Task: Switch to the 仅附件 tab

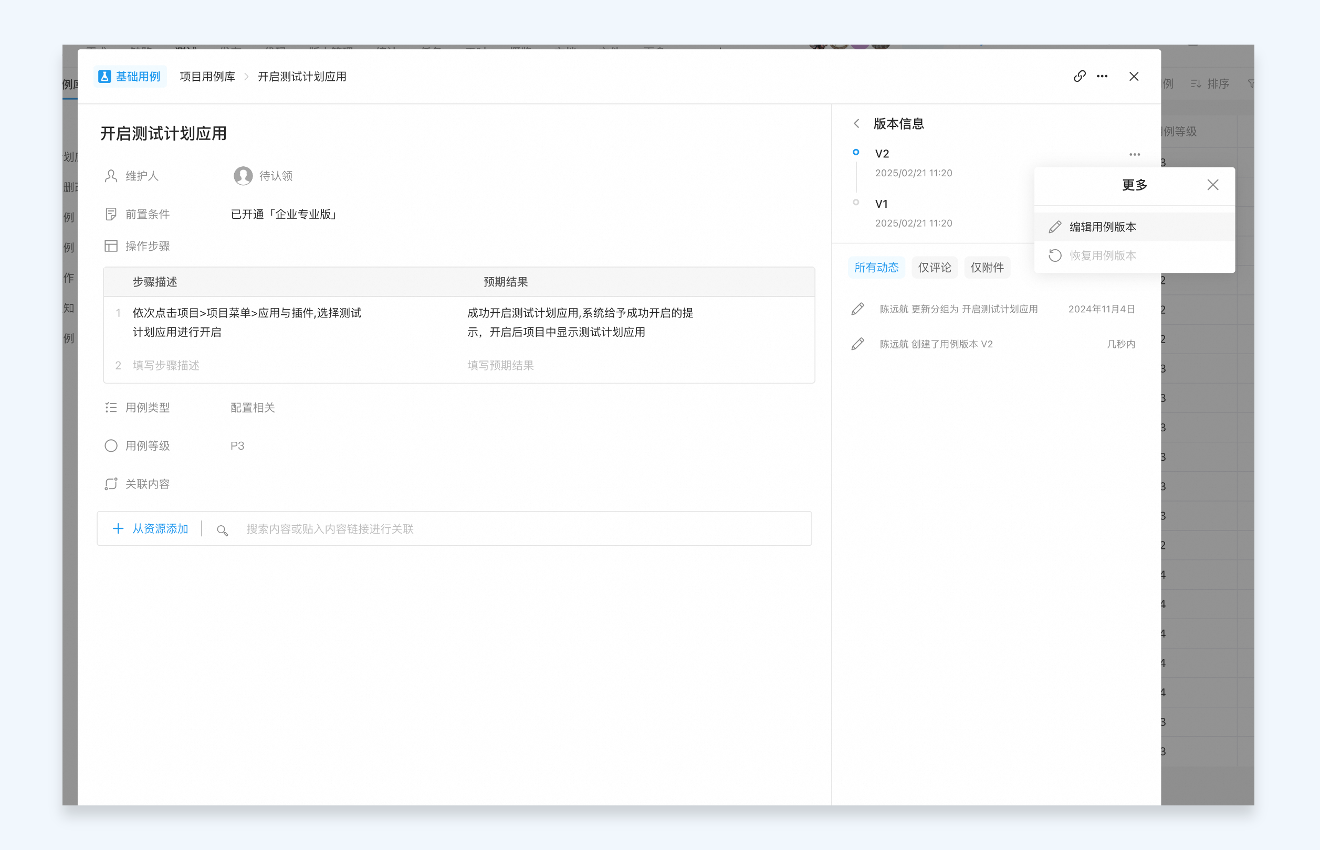Action: point(987,268)
